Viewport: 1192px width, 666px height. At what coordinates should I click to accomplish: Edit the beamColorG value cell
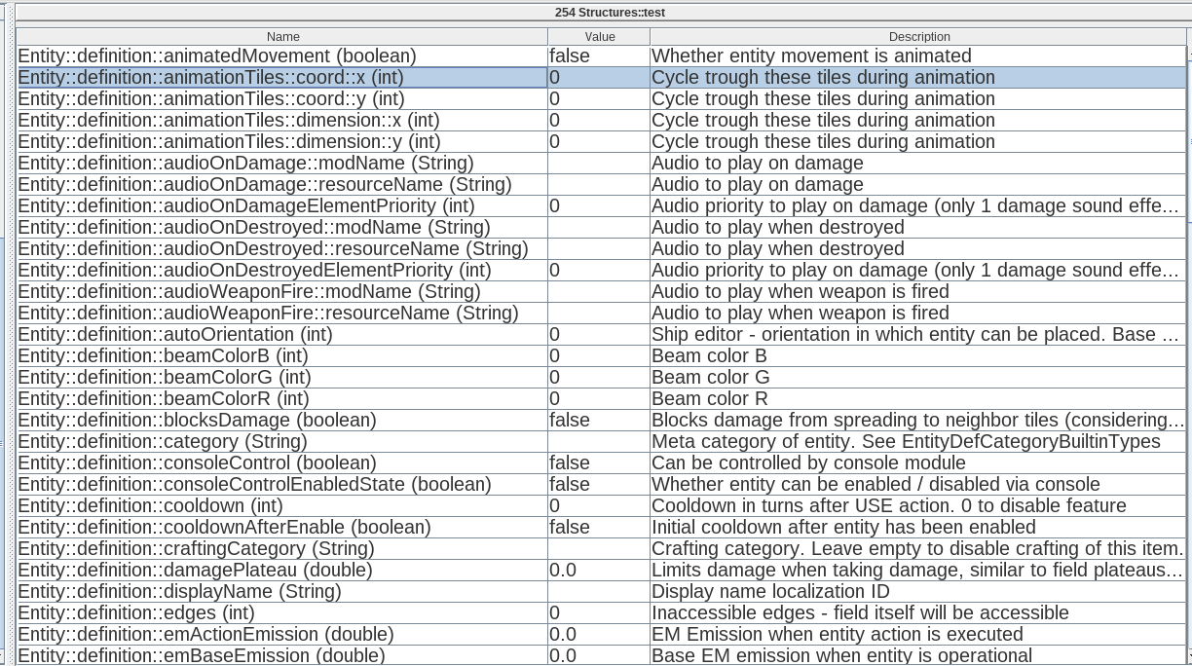click(599, 378)
